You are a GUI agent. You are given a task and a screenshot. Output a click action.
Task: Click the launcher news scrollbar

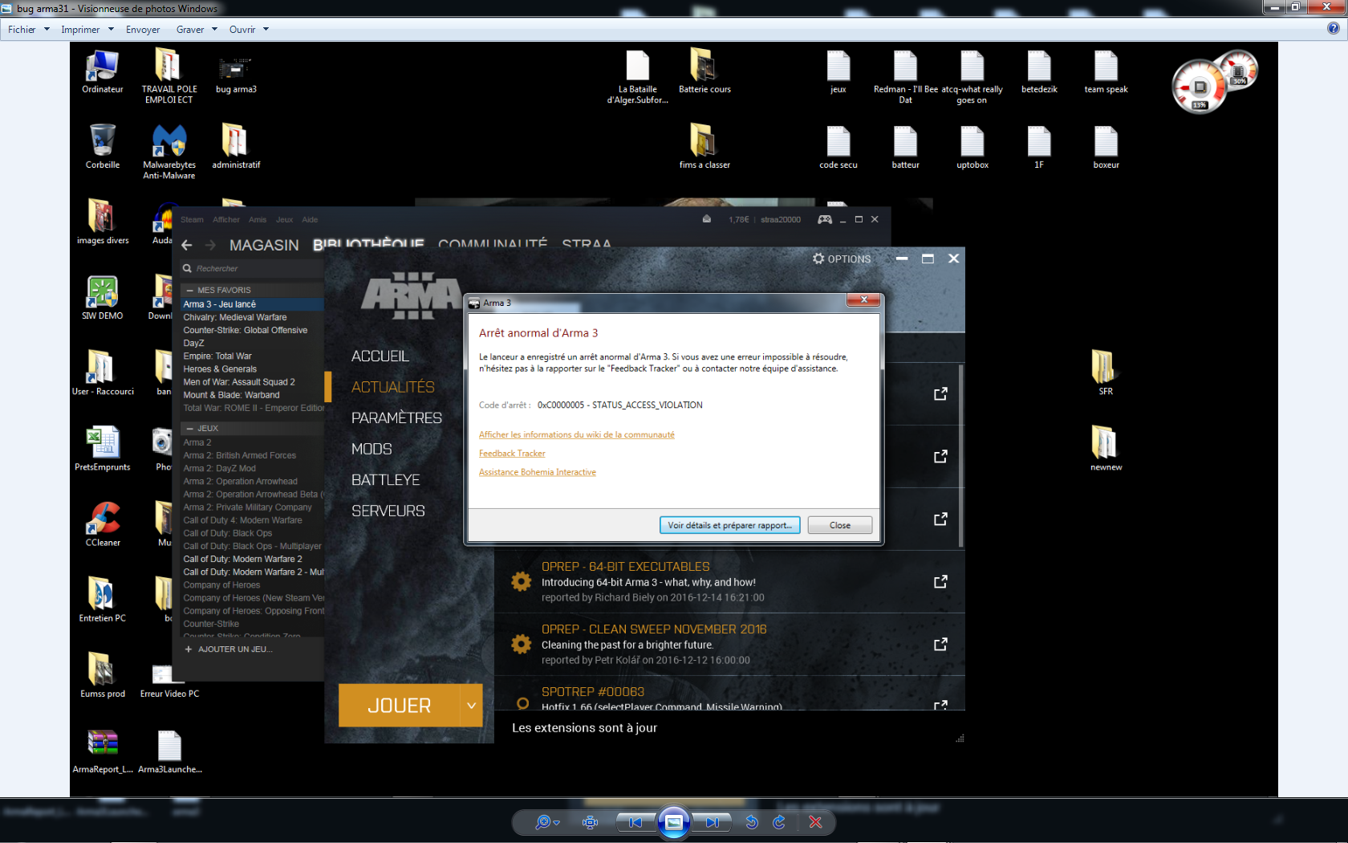(x=960, y=456)
